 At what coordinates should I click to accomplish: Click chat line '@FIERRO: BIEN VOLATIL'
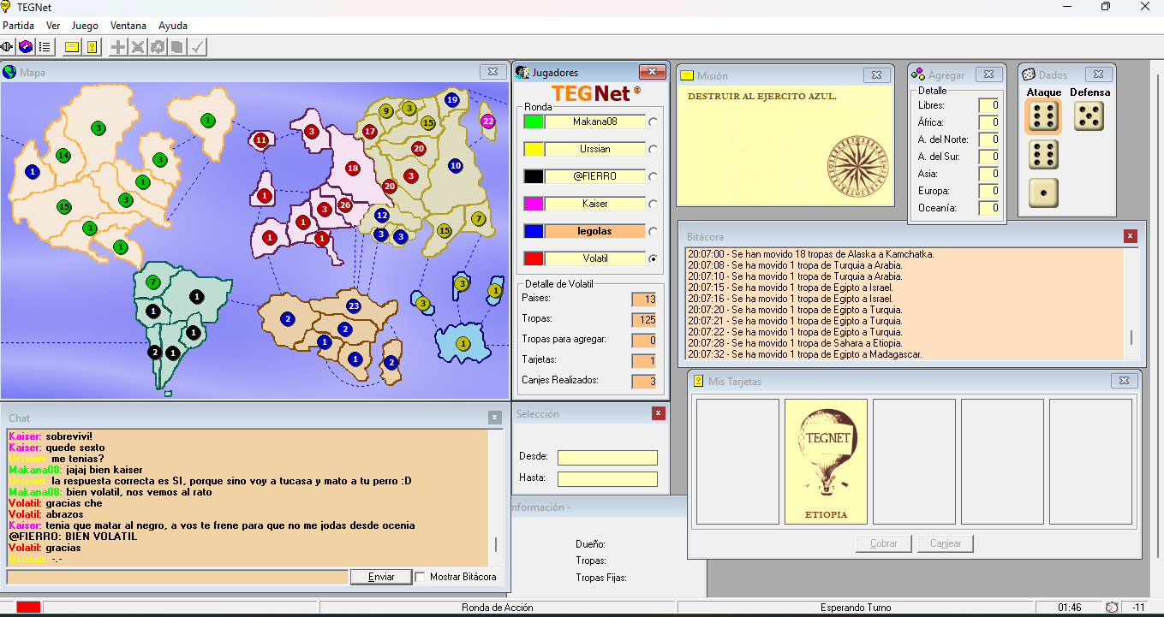tap(73, 537)
